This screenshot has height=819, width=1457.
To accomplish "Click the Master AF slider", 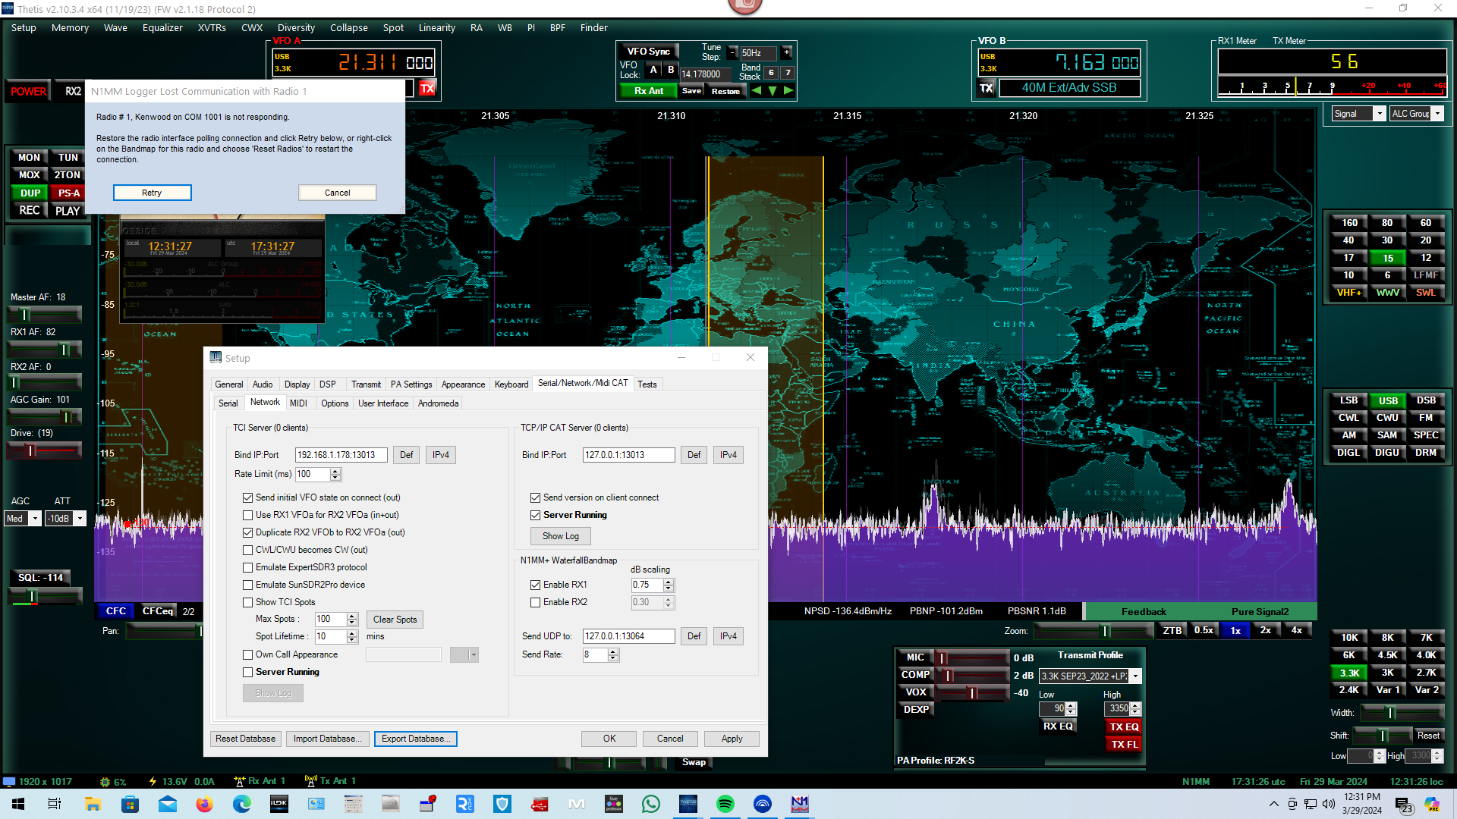I will (44, 314).
